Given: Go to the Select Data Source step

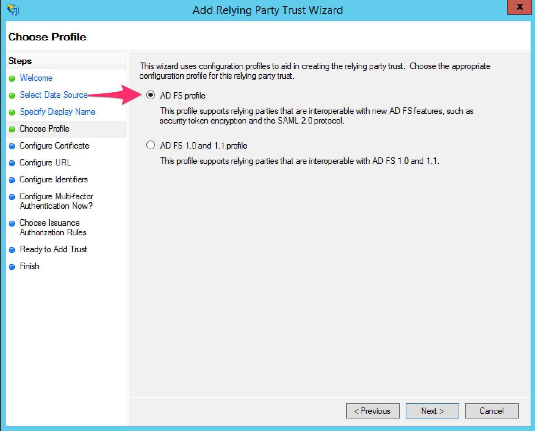Looking at the screenshot, I should (x=54, y=95).
